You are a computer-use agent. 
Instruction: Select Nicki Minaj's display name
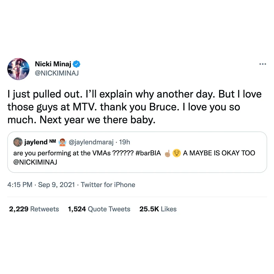tap(53, 64)
